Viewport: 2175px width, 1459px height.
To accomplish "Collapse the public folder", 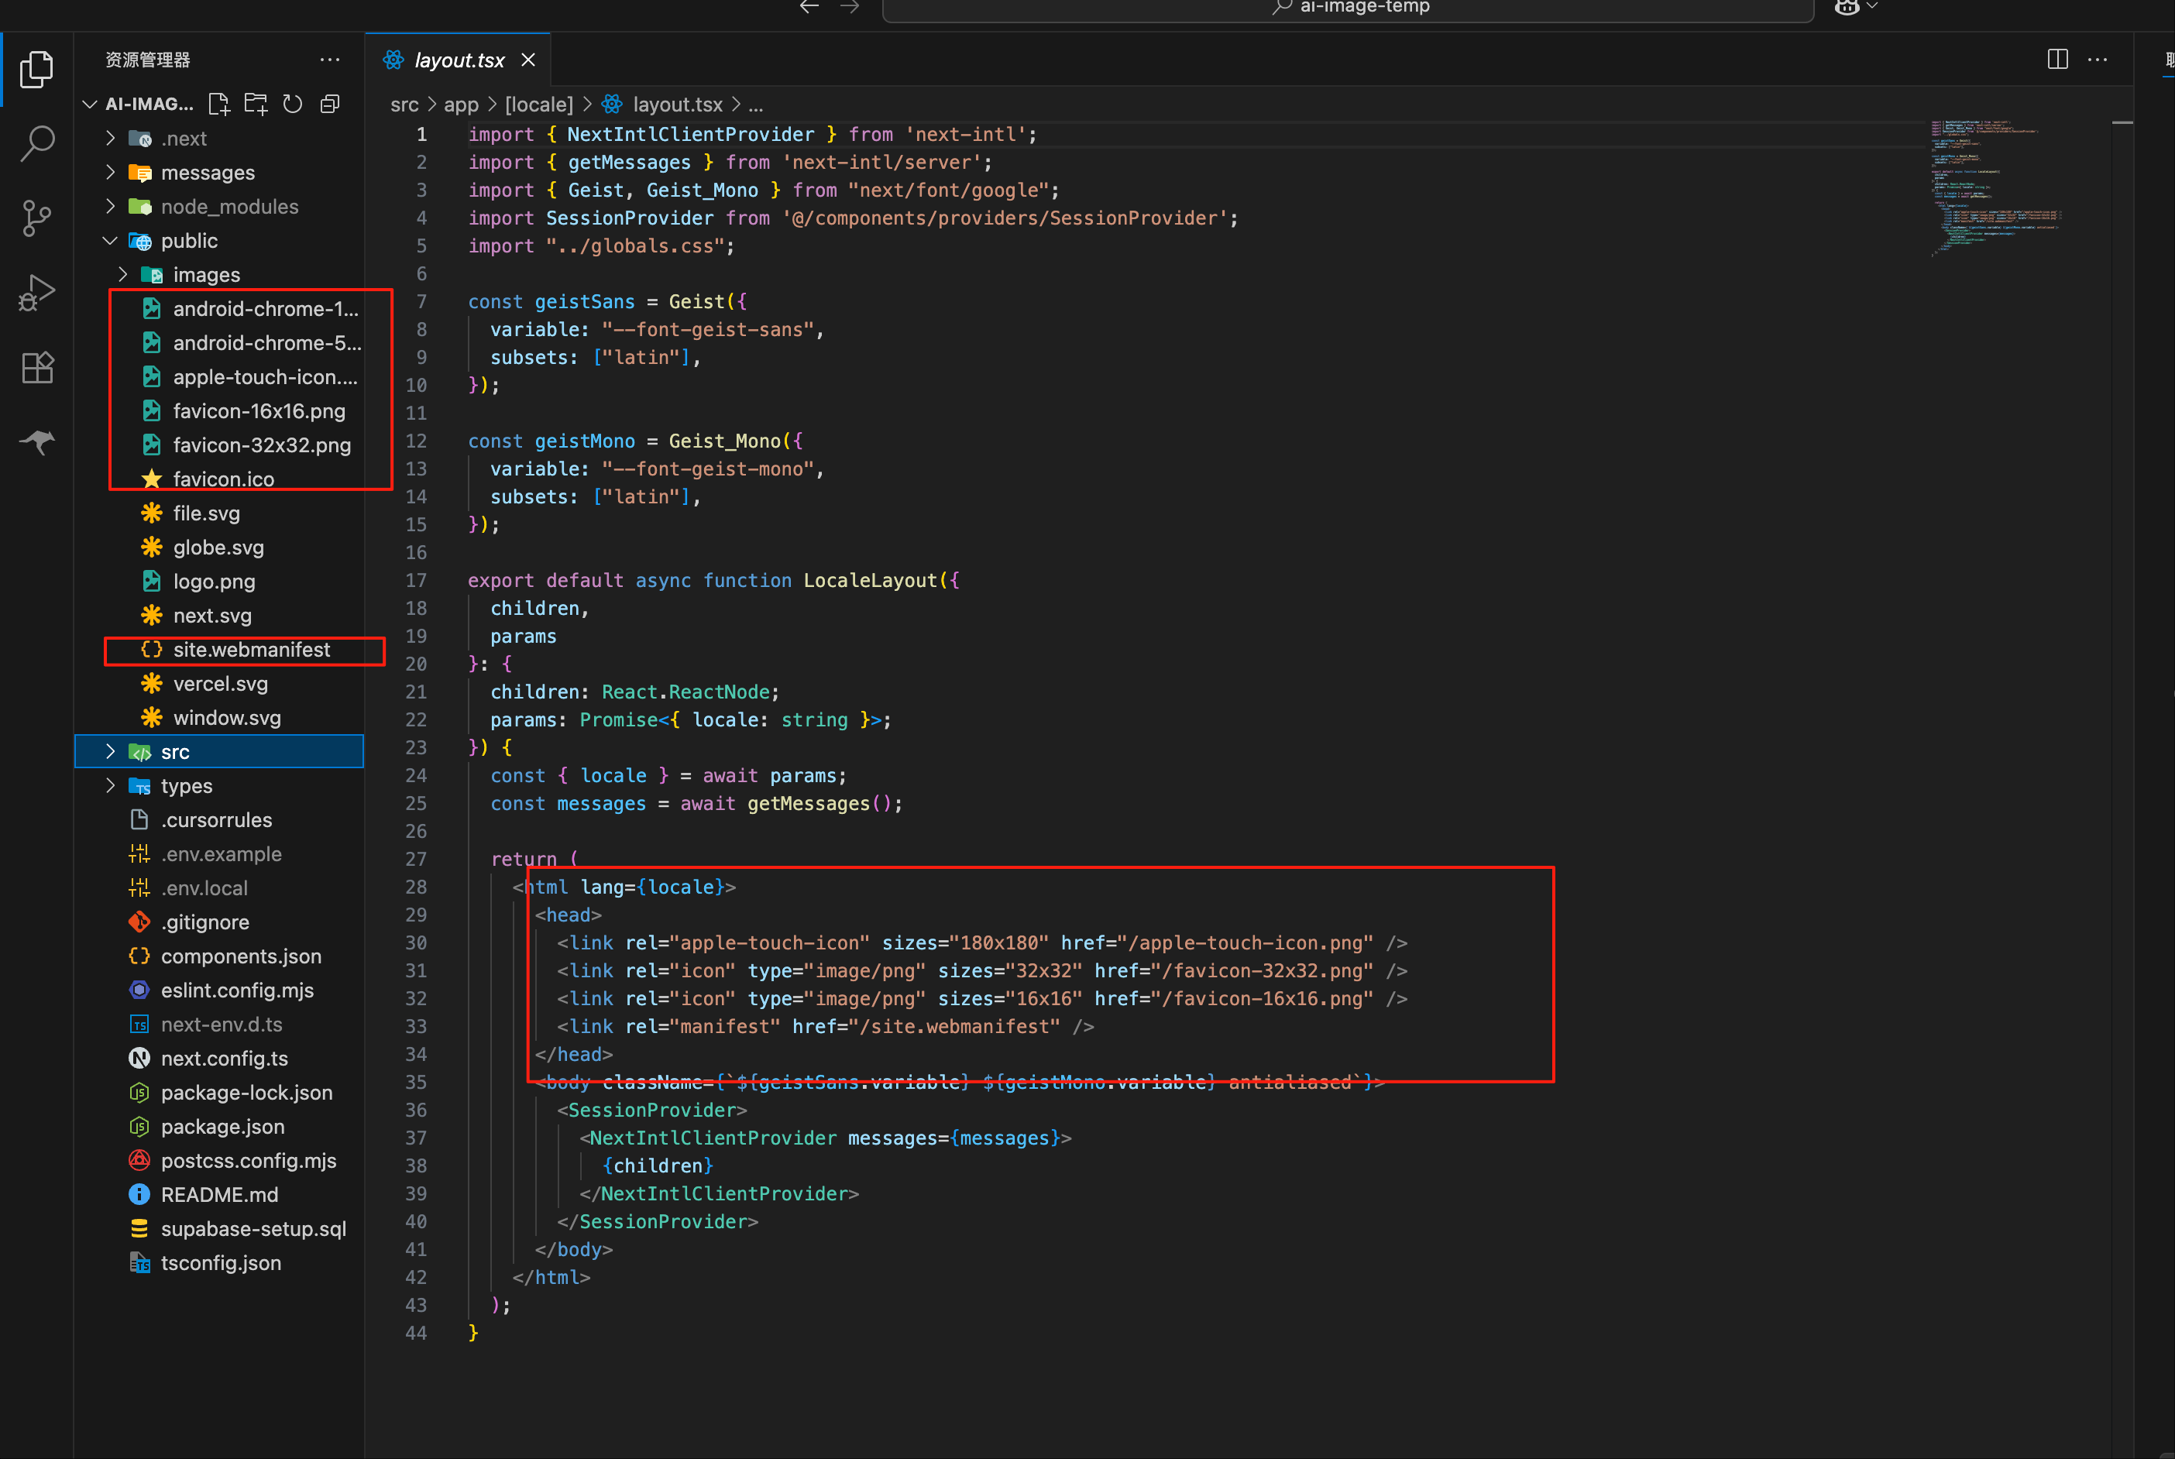I will (218, 241).
